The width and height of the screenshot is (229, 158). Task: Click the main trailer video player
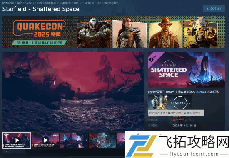pyautogui.click(x=73, y=91)
